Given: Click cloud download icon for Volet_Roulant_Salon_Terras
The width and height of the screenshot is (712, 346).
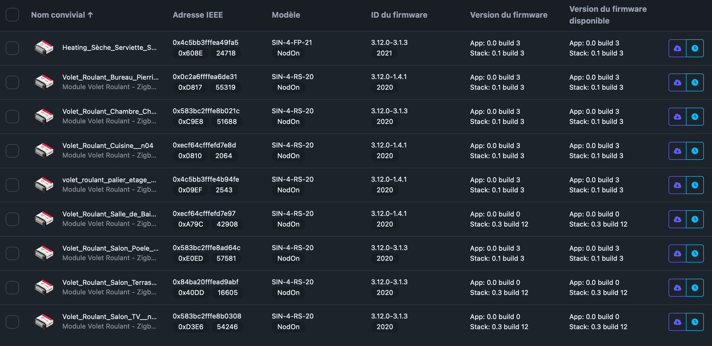Looking at the screenshot, I should point(677,288).
